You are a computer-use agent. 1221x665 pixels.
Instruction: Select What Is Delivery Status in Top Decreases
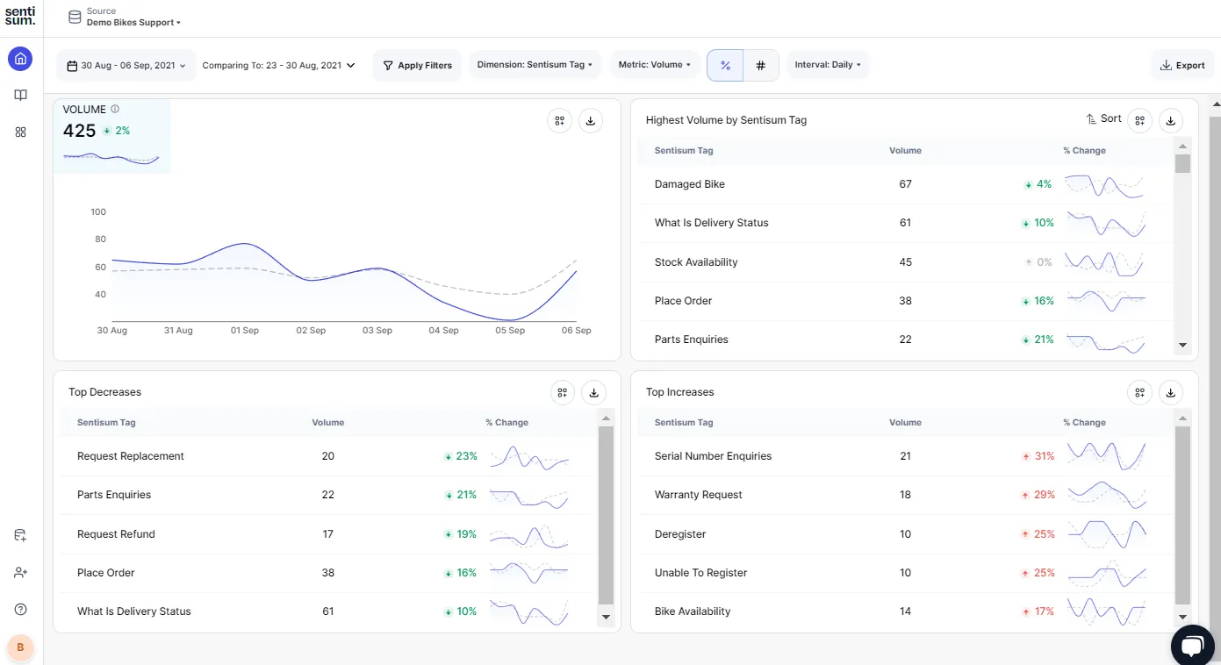click(328, 611)
